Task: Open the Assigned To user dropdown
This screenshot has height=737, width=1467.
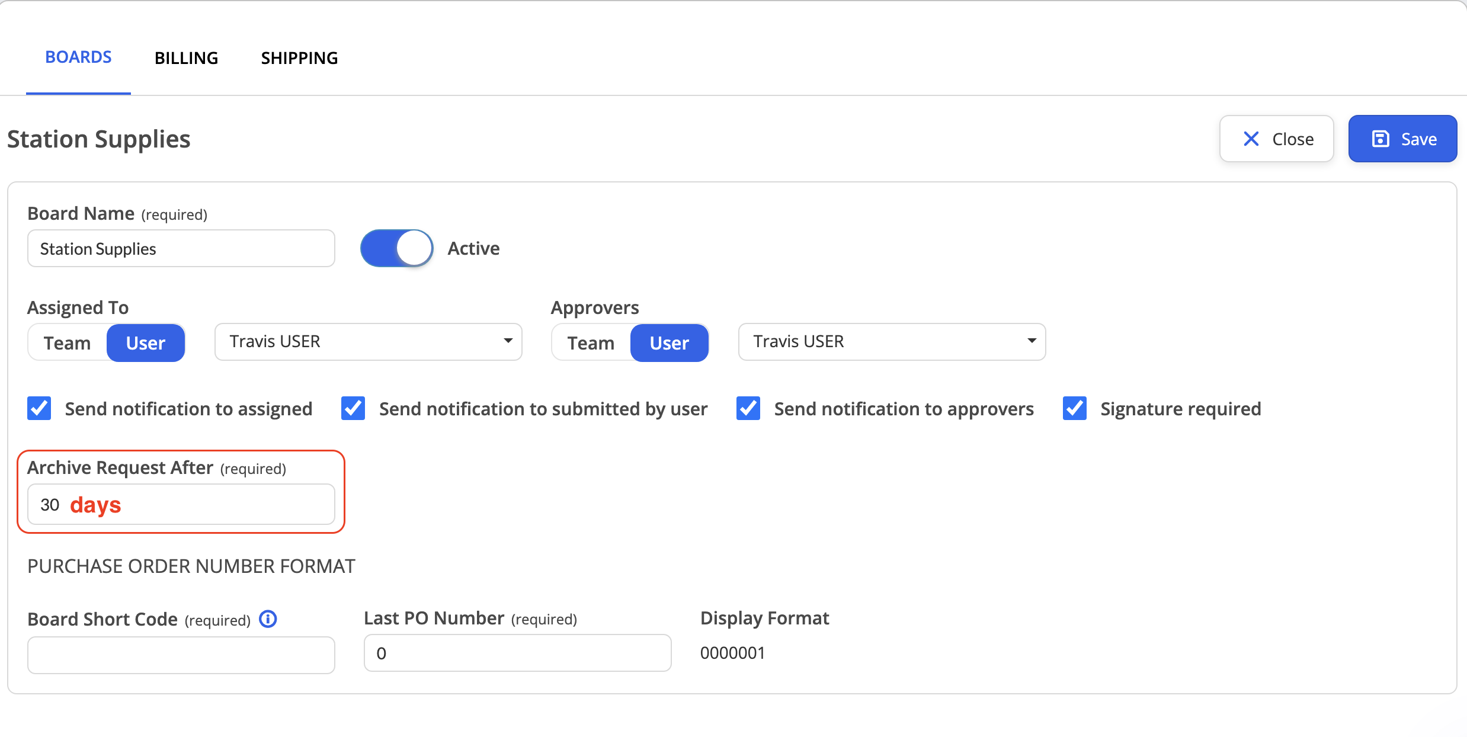Action: click(x=369, y=342)
